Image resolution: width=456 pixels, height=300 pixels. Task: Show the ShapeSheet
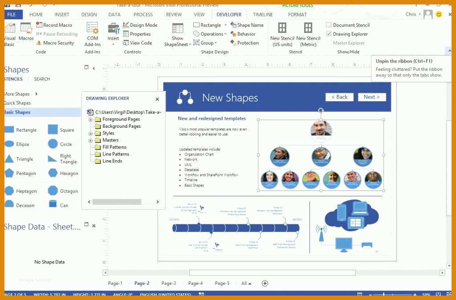(x=177, y=35)
